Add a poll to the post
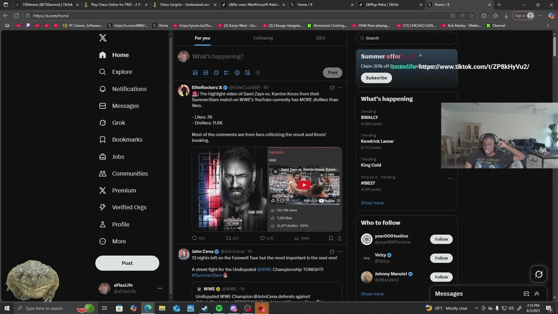Image resolution: width=558 pixels, height=314 pixels. click(x=227, y=73)
